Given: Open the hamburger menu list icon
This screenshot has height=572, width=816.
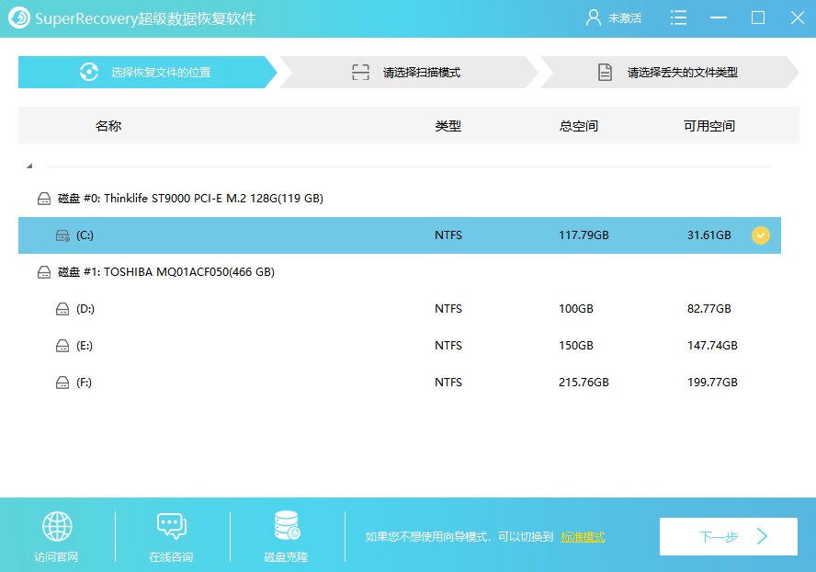Looking at the screenshot, I should click(678, 17).
